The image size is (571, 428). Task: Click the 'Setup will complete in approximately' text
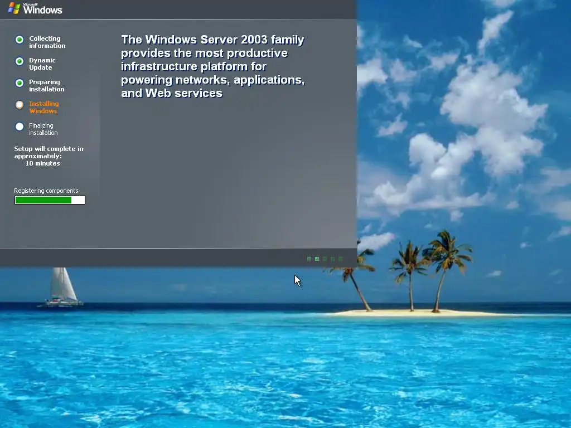tap(49, 153)
